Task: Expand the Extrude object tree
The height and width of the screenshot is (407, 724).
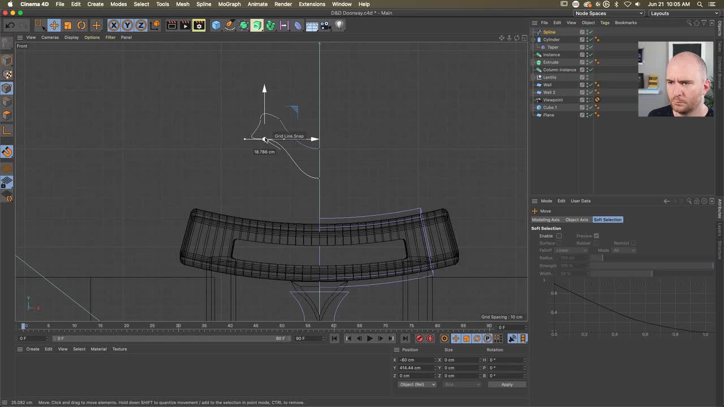Action: [x=533, y=62]
